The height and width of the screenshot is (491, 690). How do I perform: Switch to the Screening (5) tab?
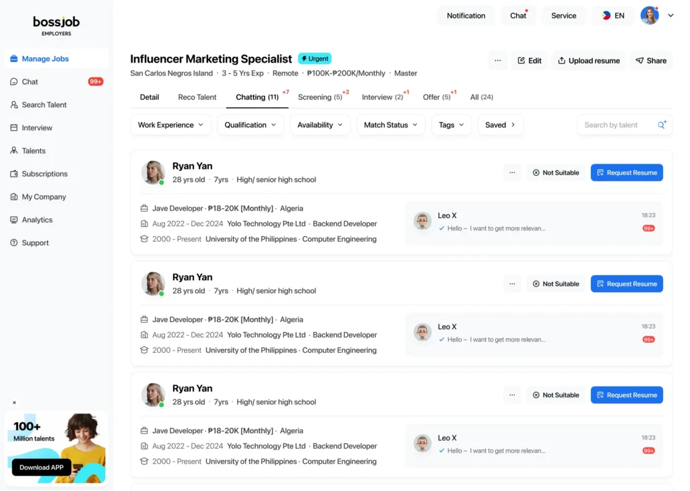point(320,97)
